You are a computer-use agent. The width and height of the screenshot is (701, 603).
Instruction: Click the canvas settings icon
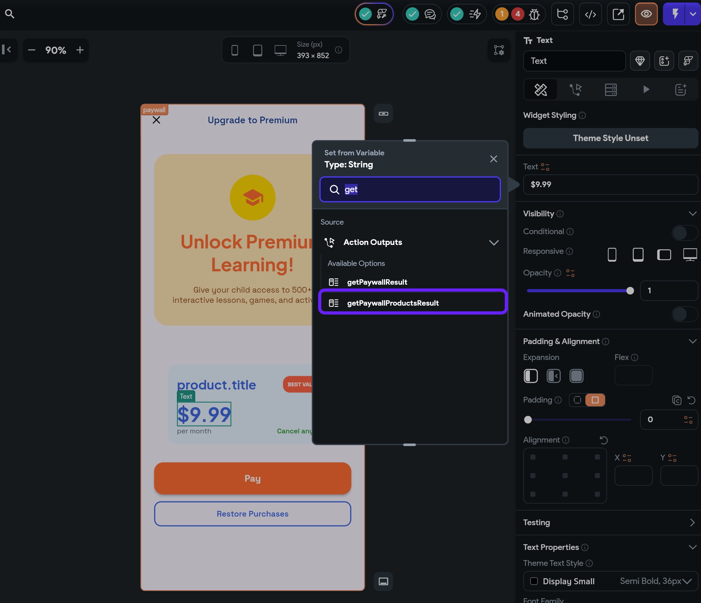[x=499, y=51]
